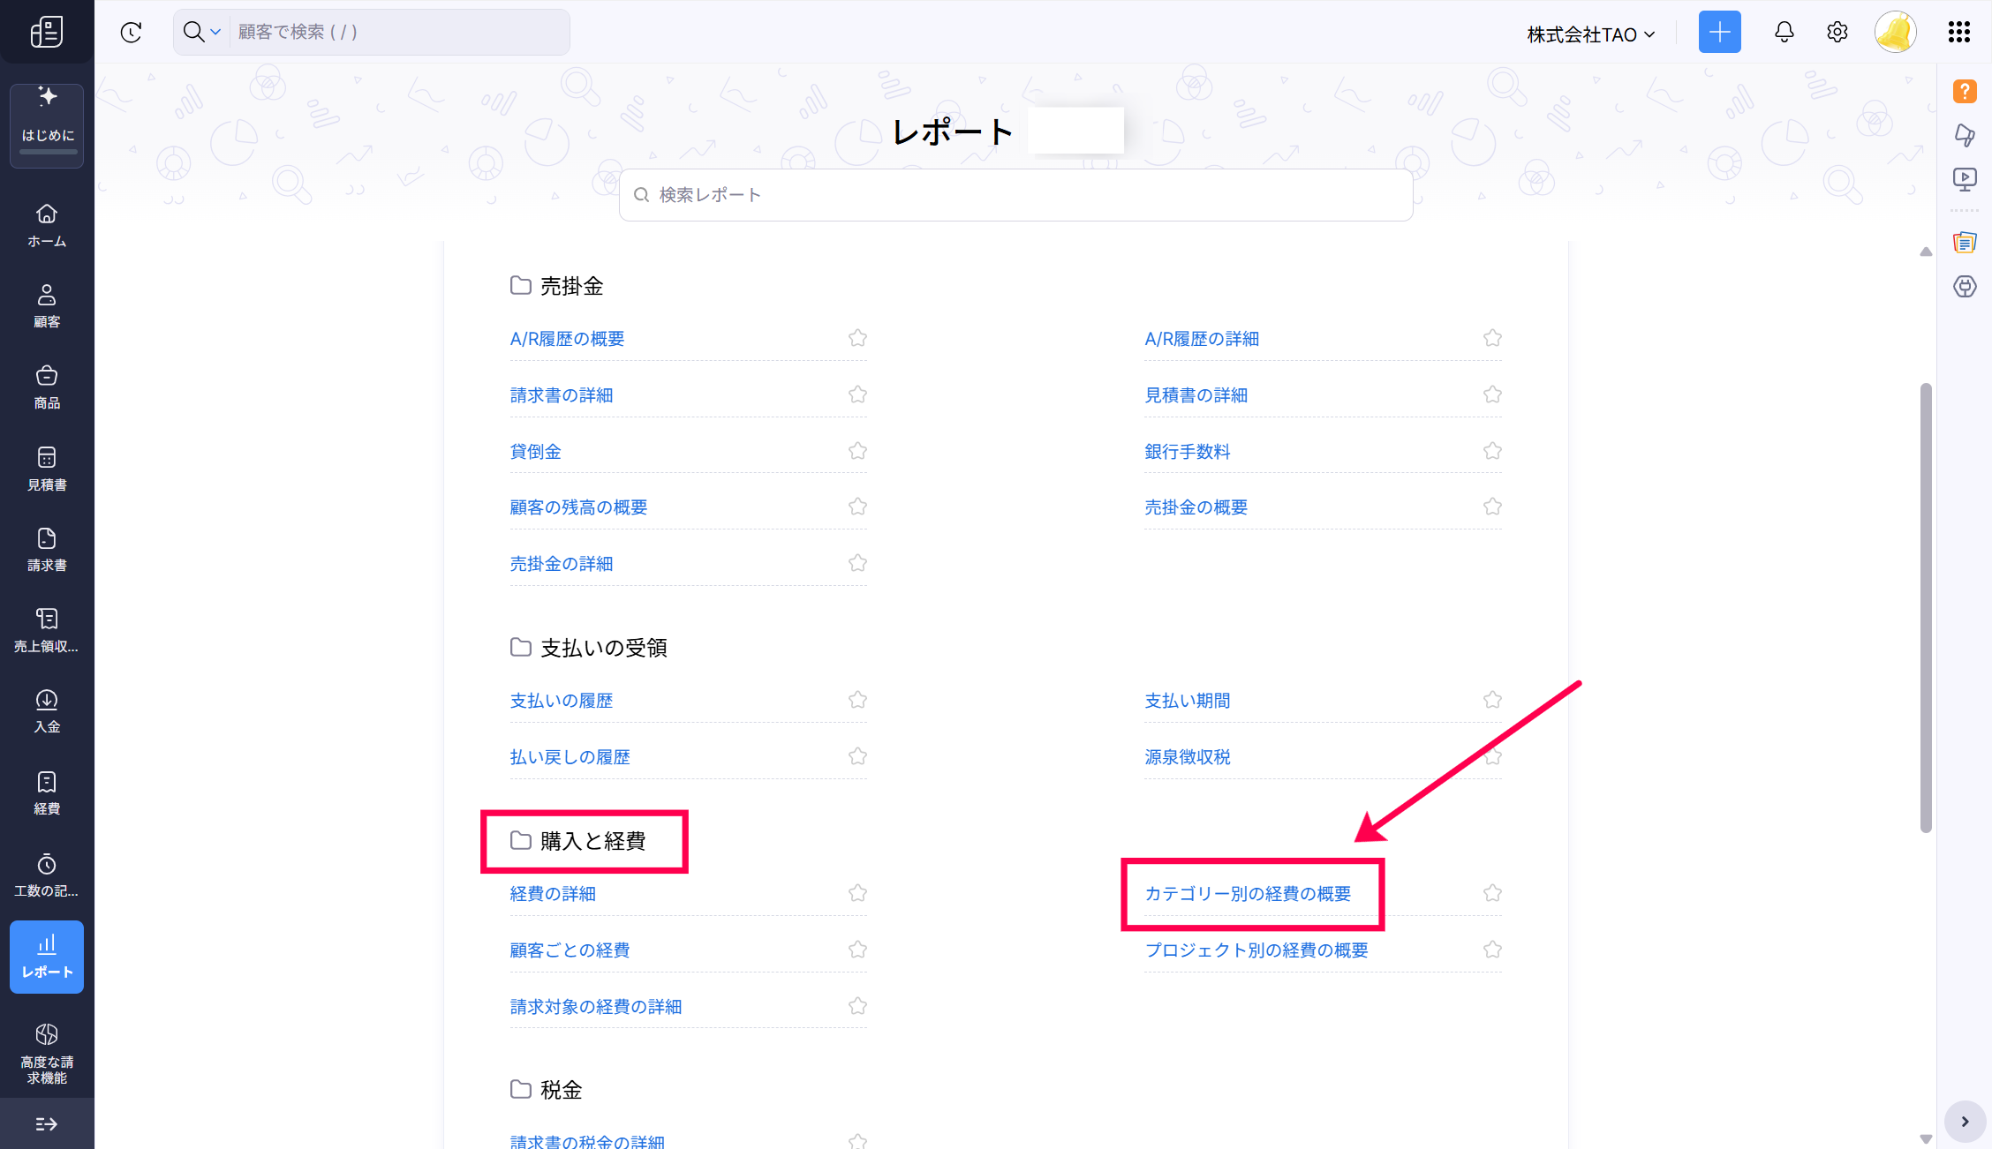Click the notifications bell icon
Viewport: 1992px width, 1149px height.
[x=1784, y=33]
